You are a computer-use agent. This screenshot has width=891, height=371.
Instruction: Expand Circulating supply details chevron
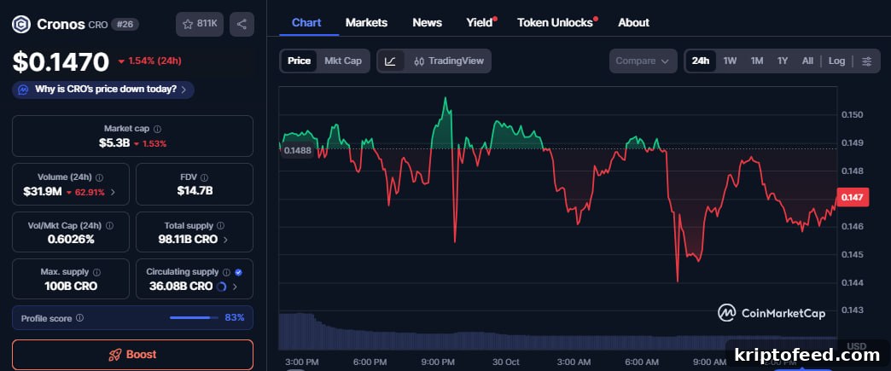[236, 287]
